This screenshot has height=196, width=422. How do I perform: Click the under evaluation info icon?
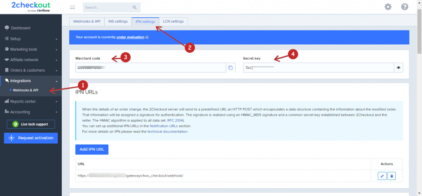click(147, 37)
